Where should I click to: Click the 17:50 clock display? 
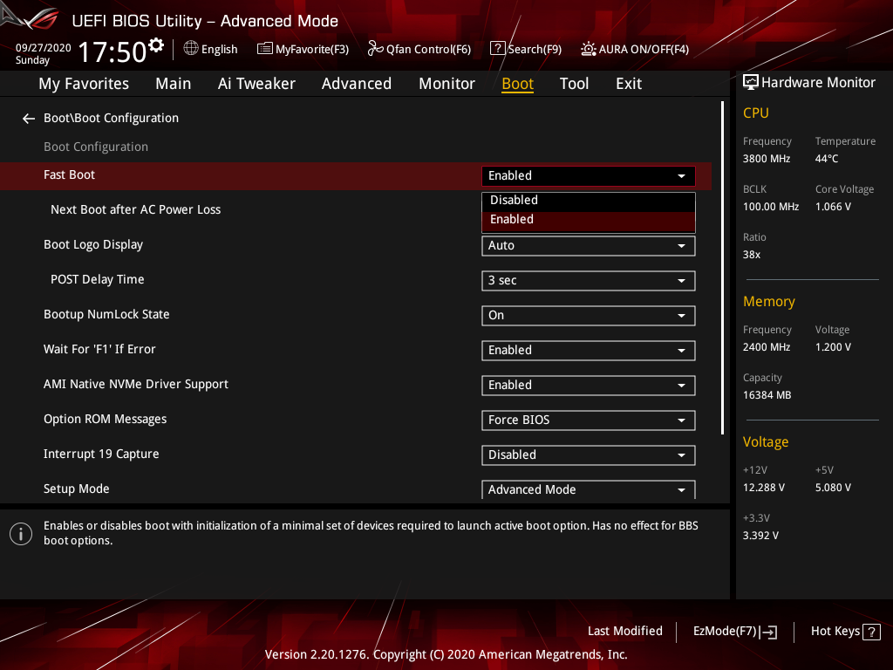point(112,51)
